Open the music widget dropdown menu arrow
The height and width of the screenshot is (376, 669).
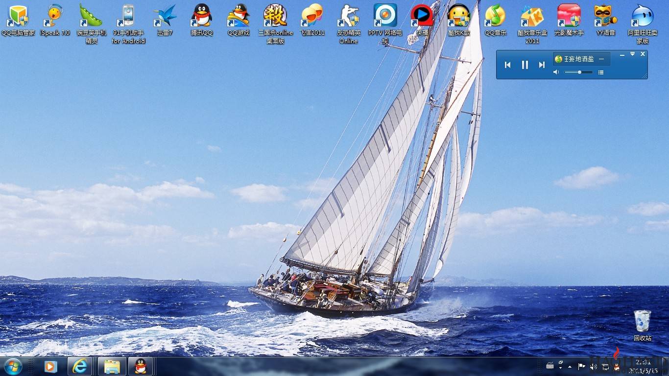632,54
